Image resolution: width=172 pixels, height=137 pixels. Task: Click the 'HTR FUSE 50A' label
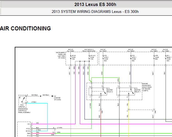pos(157,57)
